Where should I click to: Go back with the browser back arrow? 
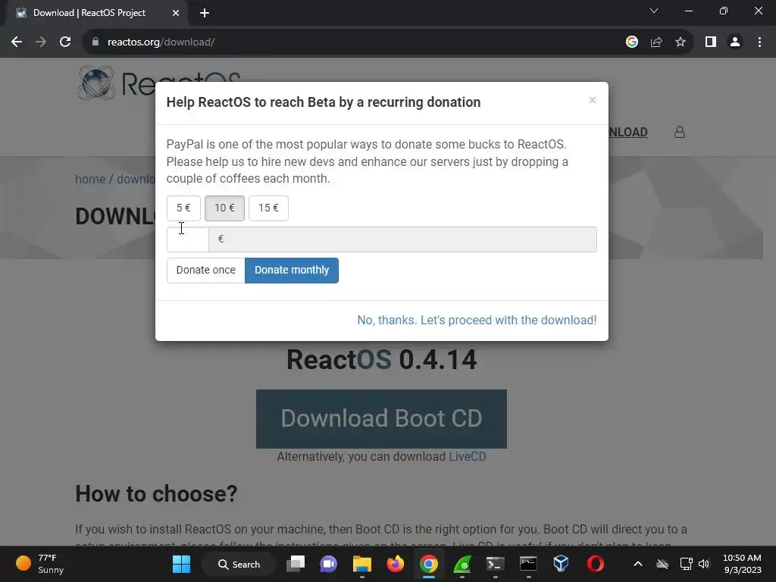[17, 42]
